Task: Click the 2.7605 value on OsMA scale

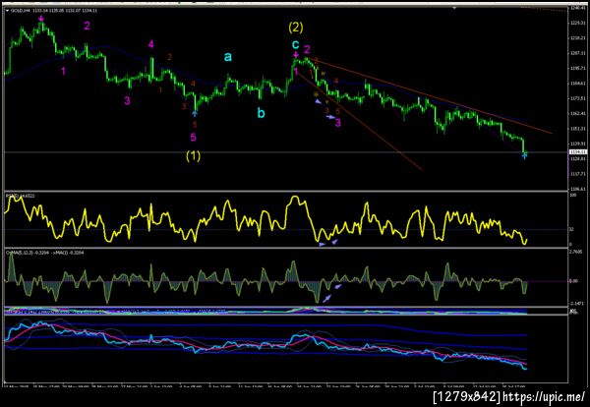Action: coord(577,252)
